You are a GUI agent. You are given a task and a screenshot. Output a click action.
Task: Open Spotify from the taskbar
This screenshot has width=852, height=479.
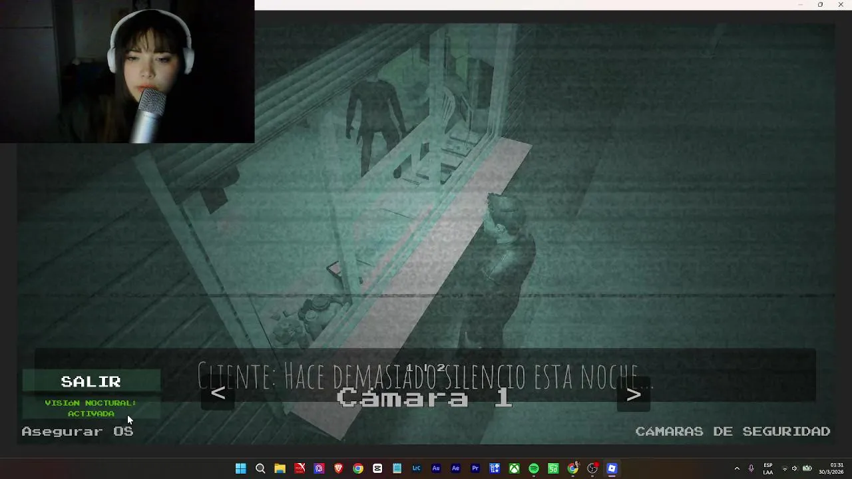534,468
